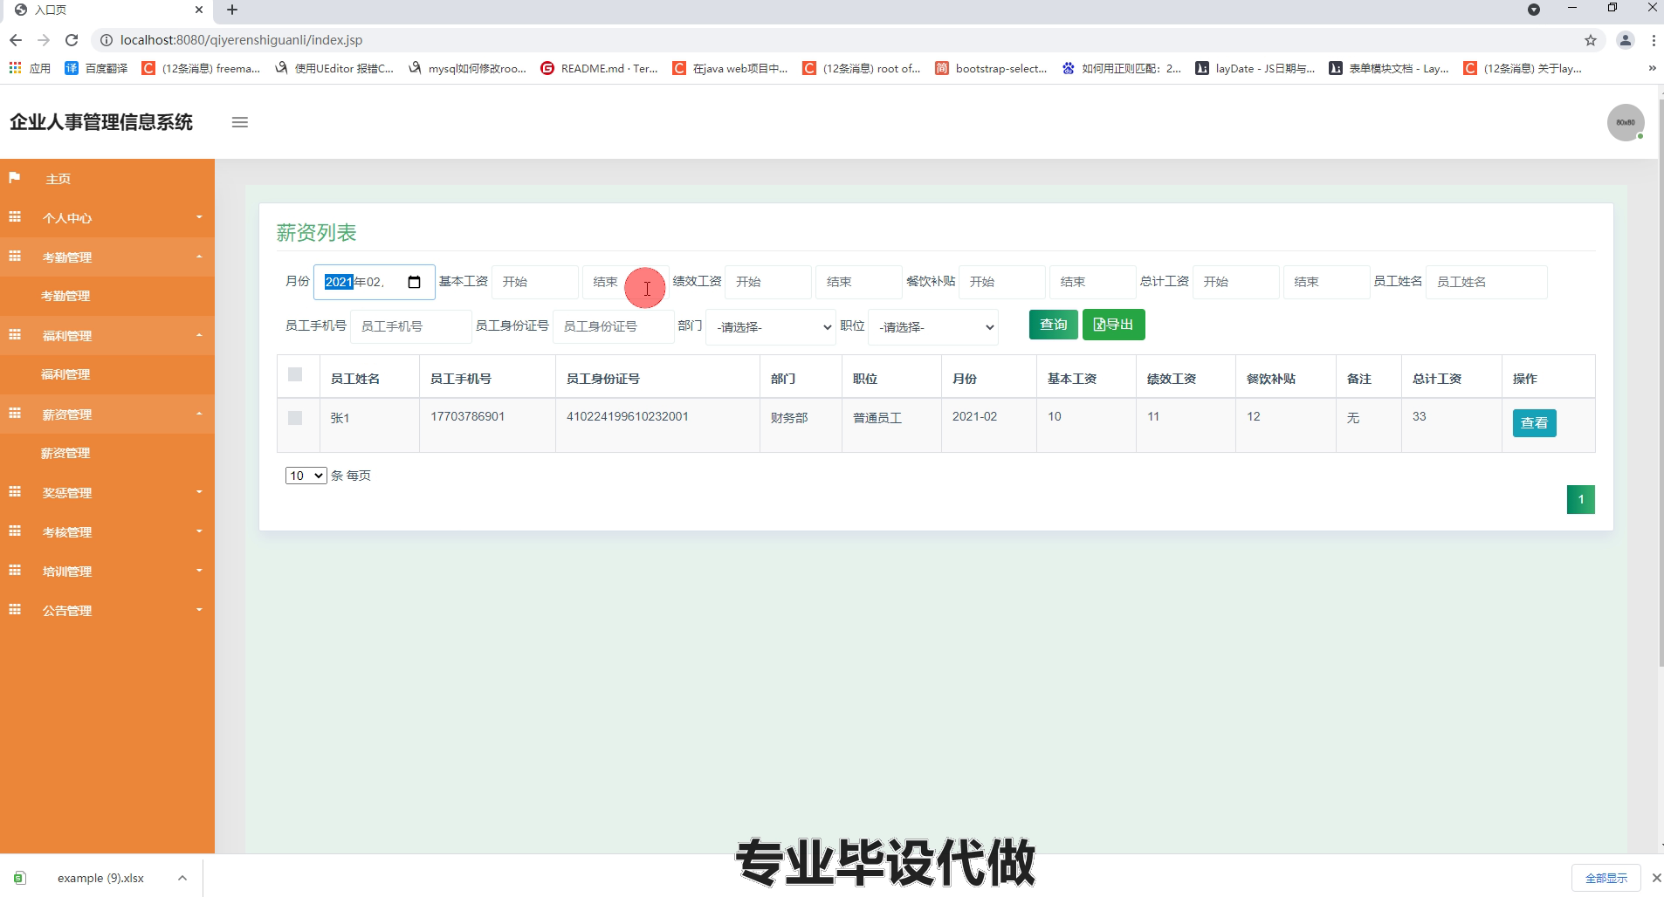
Task: Check the select-all checkbox in table header
Action: (x=295, y=374)
